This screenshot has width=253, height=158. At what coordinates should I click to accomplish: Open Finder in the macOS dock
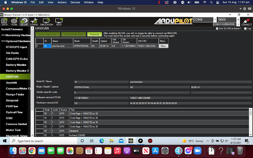coord(13,151)
